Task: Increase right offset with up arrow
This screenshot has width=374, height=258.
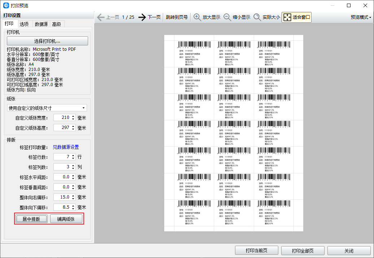Action: click(x=73, y=196)
